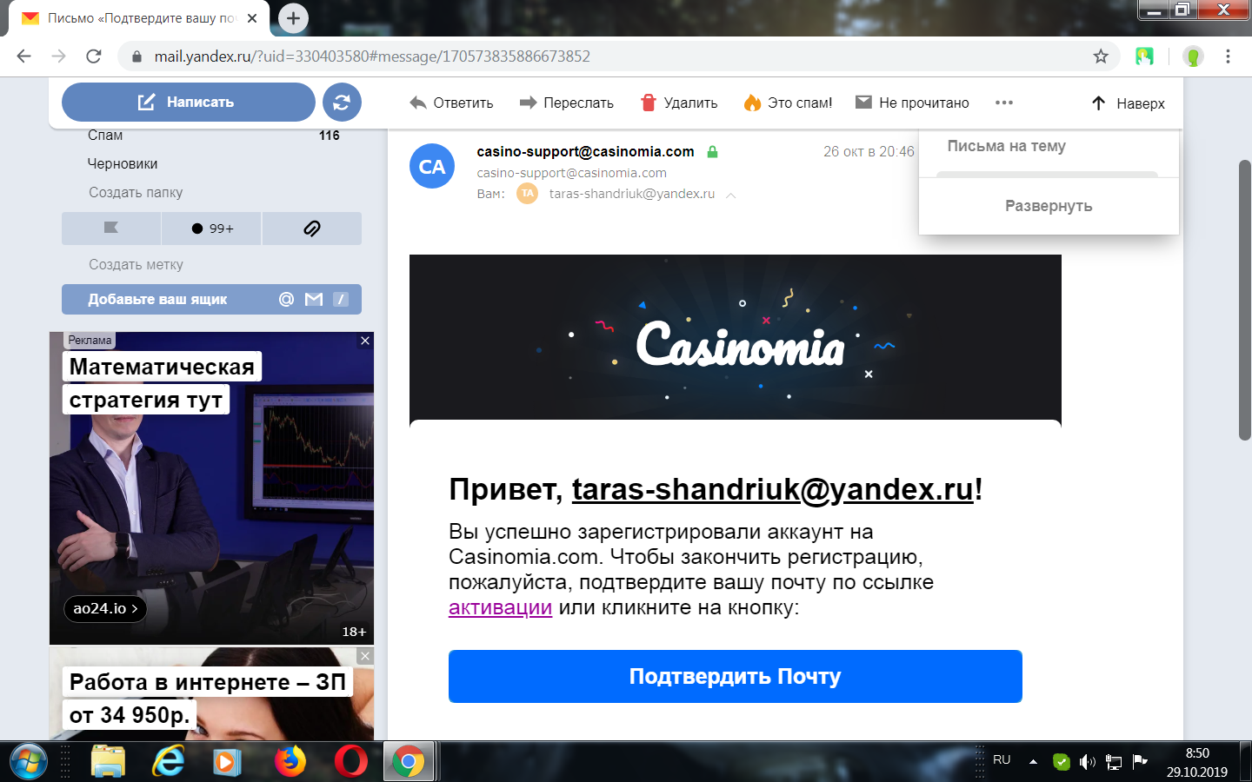This screenshot has width=1252, height=782.
Task: Open media player taskbar icon
Action: pyautogui.click(x=227, y=762)
